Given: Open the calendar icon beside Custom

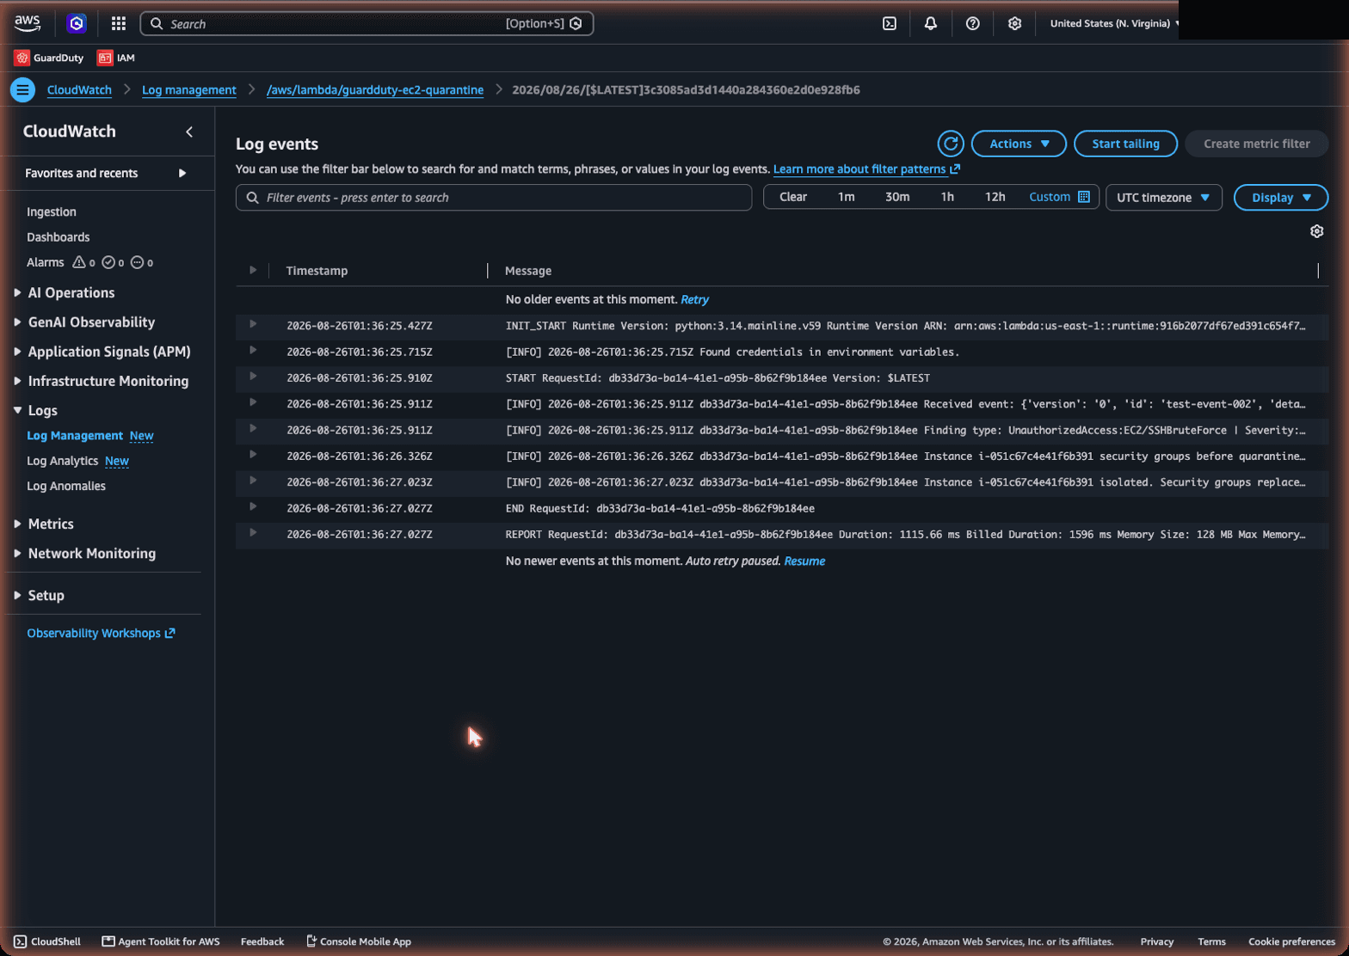Looking at the screenshot, I should (1084, 197).
